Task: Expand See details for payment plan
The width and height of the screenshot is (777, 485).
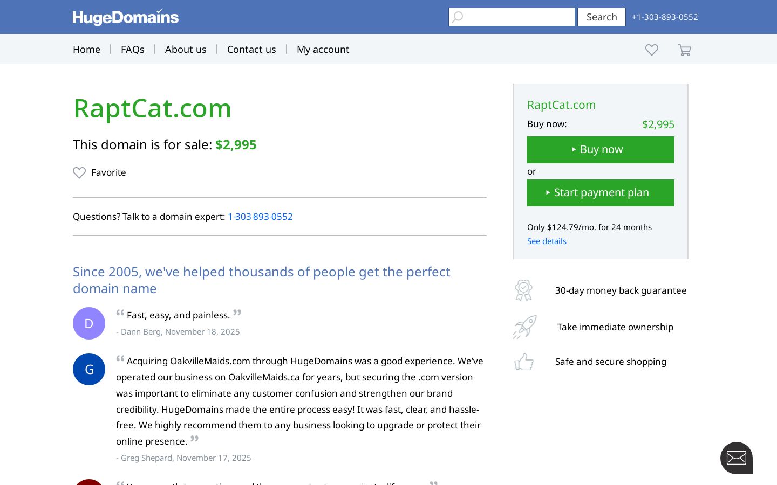Action: pos(547,241)
